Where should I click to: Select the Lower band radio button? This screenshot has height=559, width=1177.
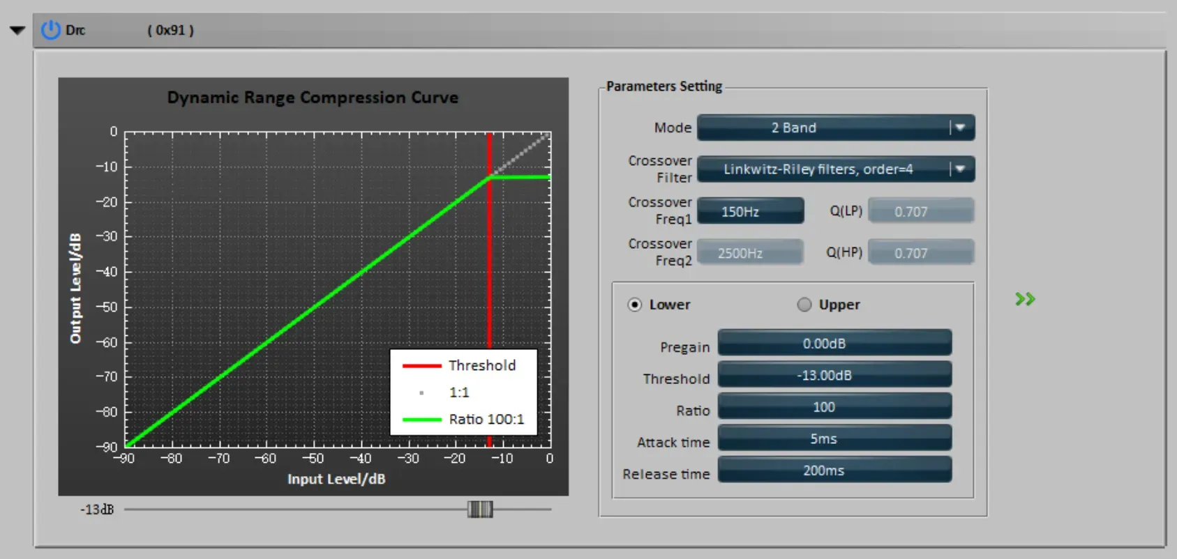pos(634,305)
